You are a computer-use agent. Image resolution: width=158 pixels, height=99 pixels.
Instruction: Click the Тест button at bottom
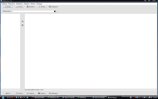pyautogui.click(x=8, y=93)
